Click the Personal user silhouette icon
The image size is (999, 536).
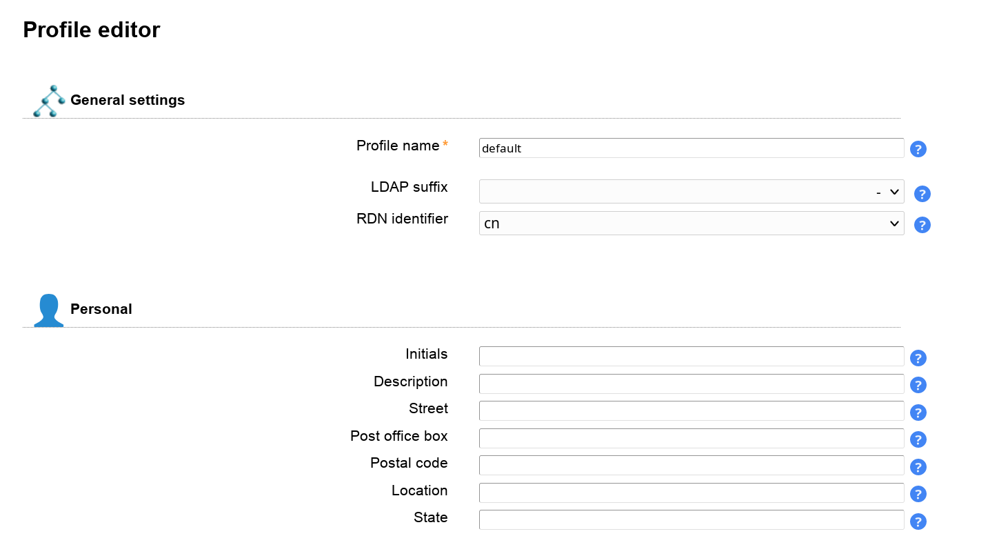coord(48,310)
